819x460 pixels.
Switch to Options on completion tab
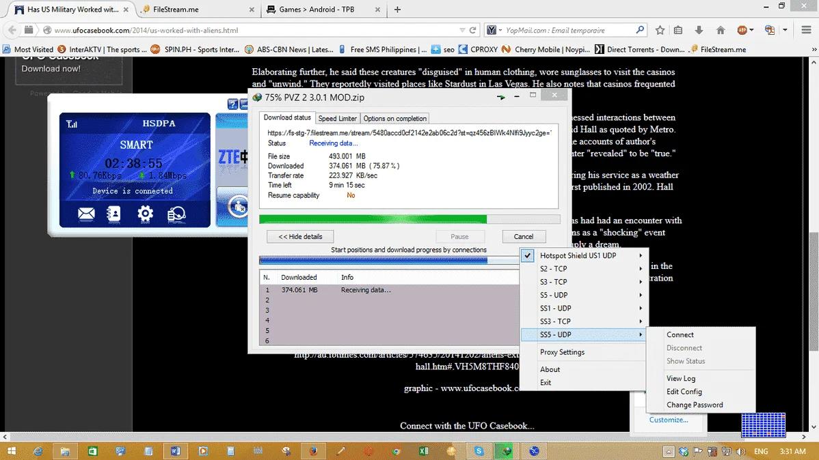(395, 118)
